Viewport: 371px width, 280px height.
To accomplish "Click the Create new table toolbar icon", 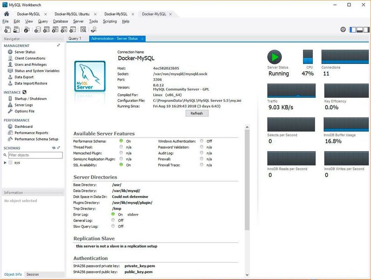I will coord(47,29).
